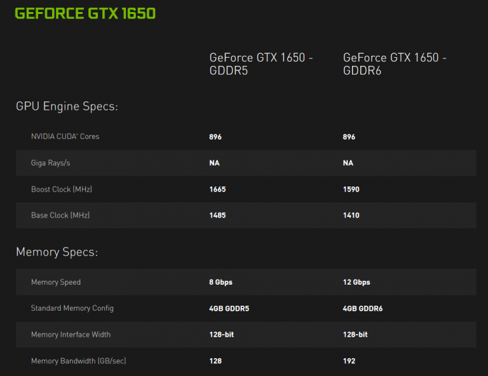This screenshot has height=376, width=488.
Task: Click the GDDR6 CUDA Cores value 896
Action: [349, 137]
